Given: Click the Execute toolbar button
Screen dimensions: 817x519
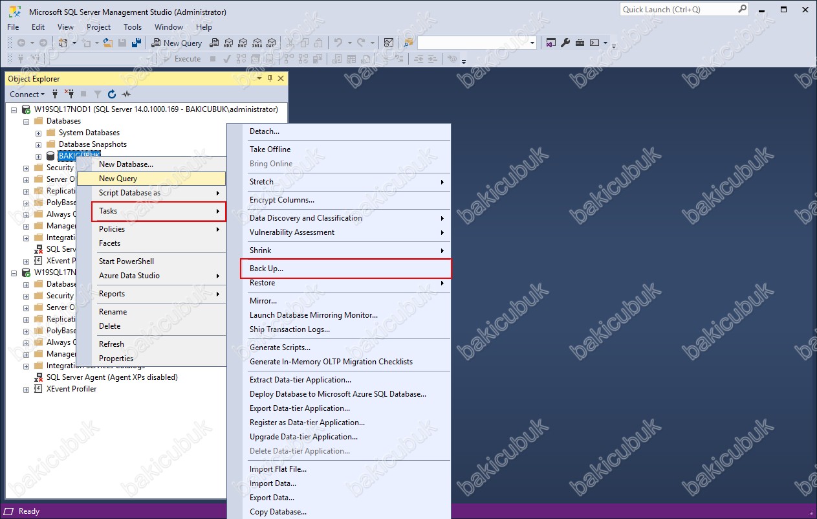Looking at the screenshot, I should 181,58.
